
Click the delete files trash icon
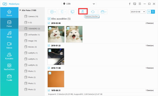[x=83, y=12]
